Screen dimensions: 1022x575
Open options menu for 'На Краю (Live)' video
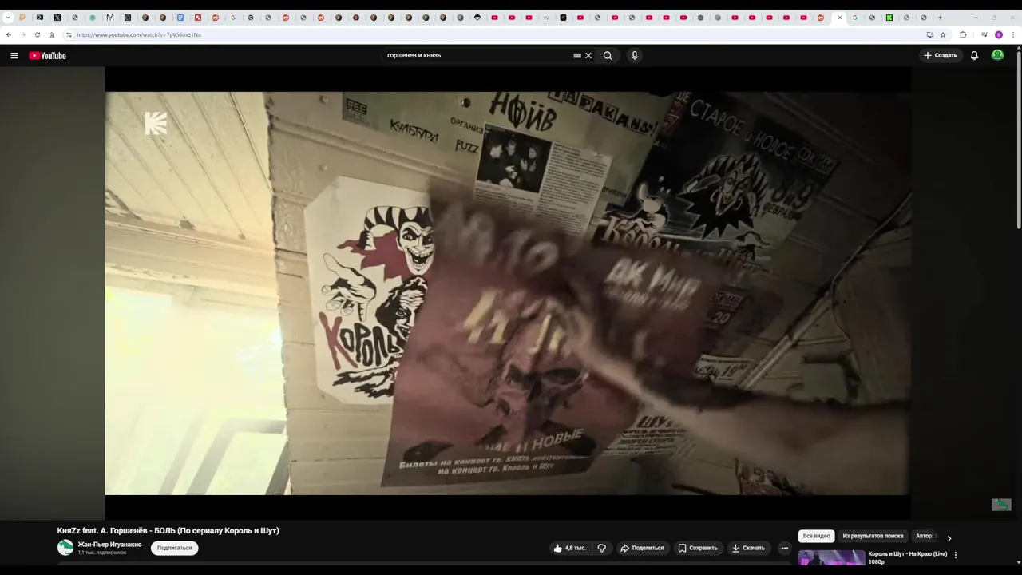(956, 555)
